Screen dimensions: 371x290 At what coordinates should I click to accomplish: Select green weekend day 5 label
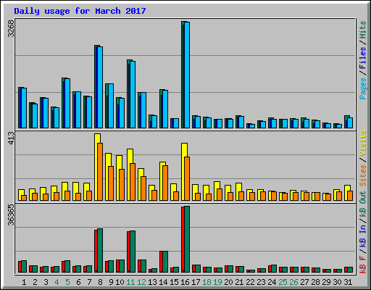(x=67, y=282)
